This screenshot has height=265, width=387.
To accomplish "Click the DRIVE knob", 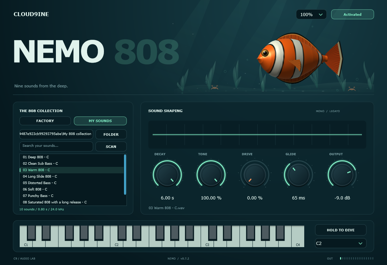I will tap(255, 174).
